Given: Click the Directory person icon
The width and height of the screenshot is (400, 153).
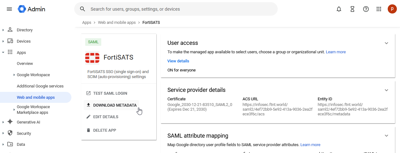Looking at the screenshot, I should [10, 30].
